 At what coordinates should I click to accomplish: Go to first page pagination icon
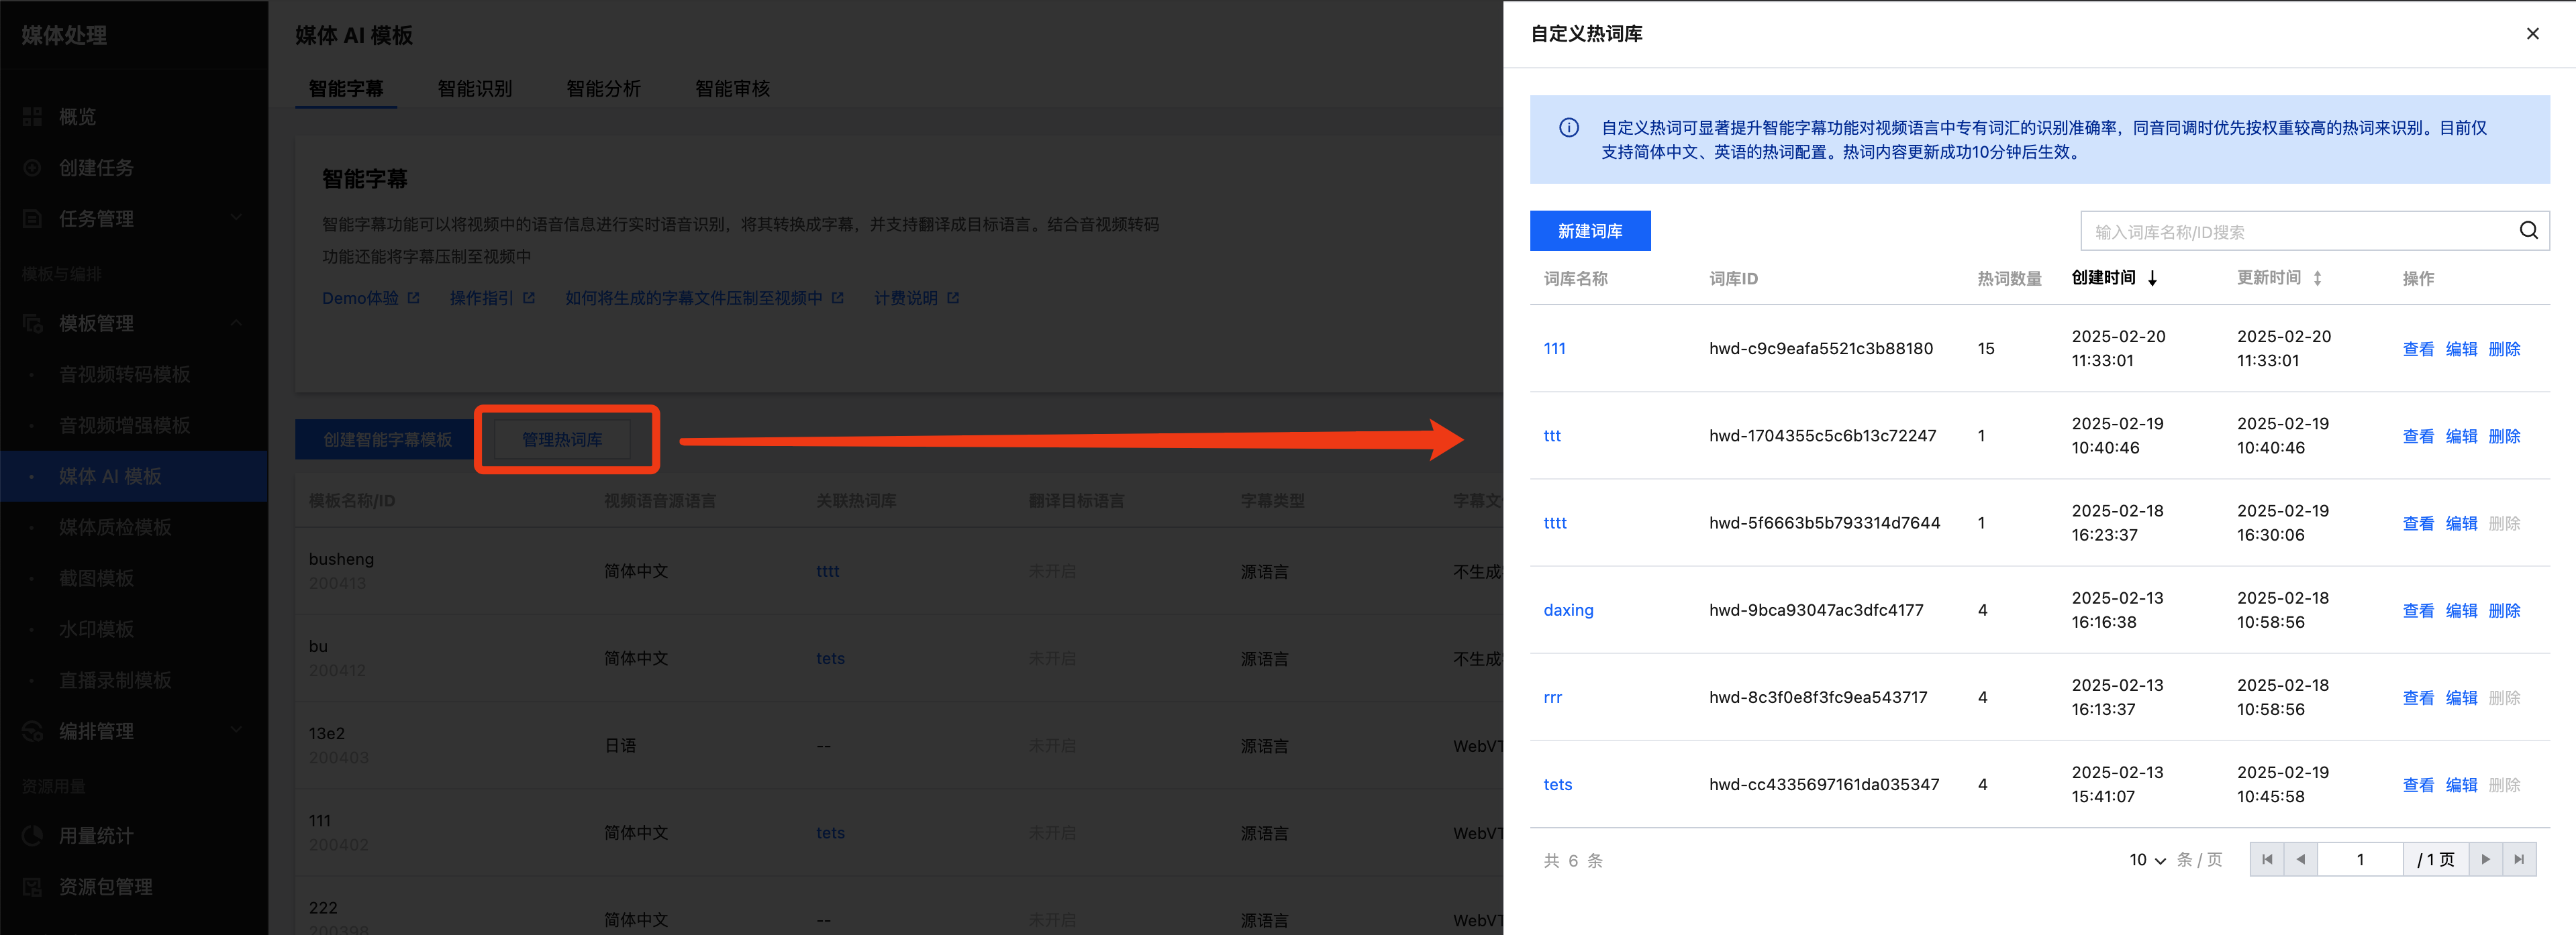tap(2267, 859)
